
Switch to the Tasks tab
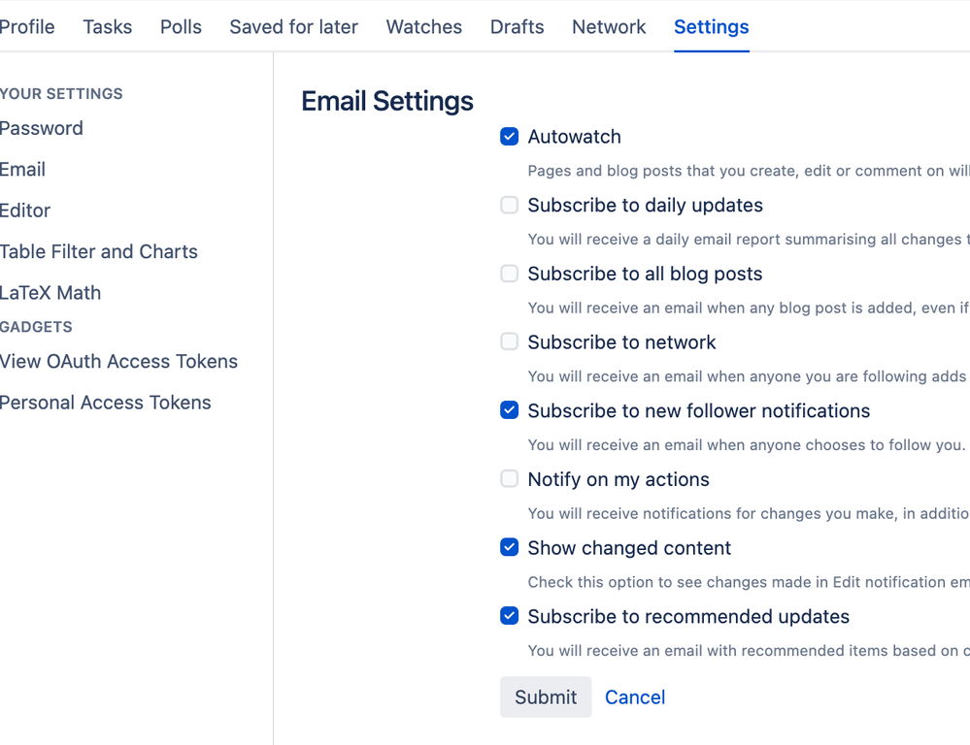(x=107, y=27)
